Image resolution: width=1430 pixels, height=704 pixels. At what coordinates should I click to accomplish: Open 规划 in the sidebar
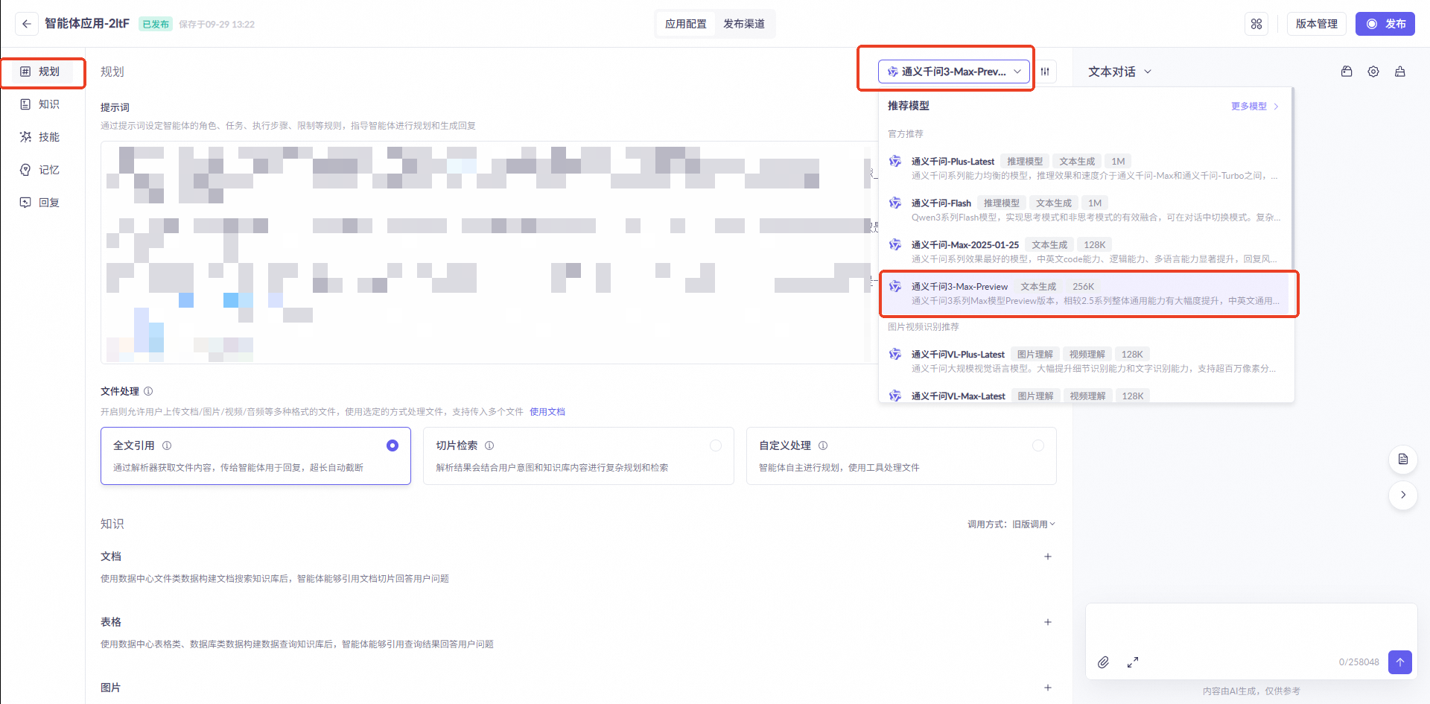click(x=43, y=72)
